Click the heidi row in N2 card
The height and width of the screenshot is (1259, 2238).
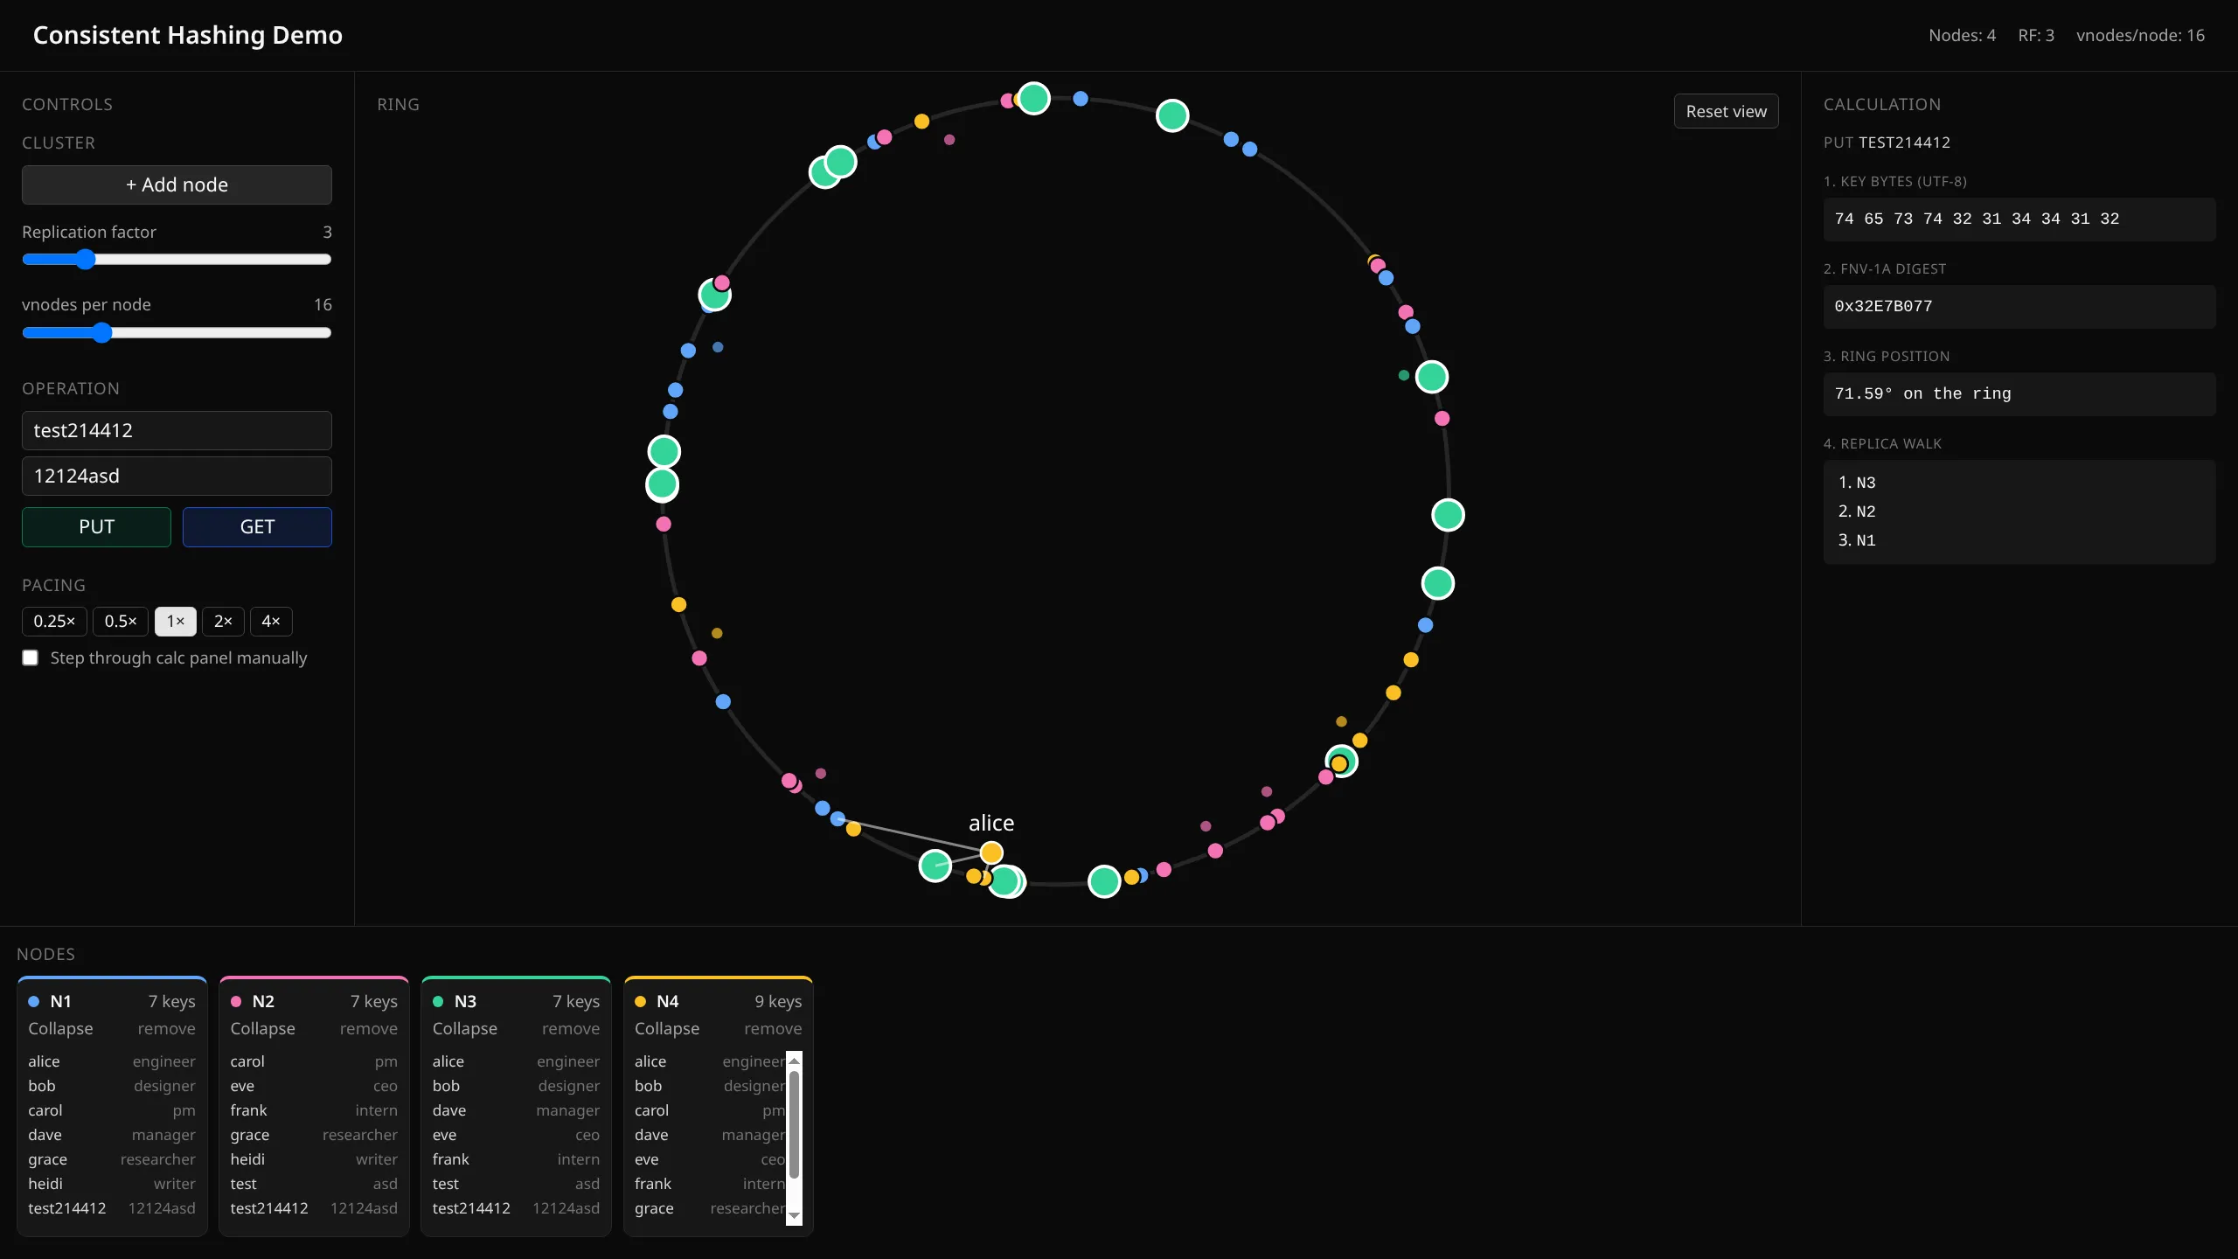[x=314, y=1159]
